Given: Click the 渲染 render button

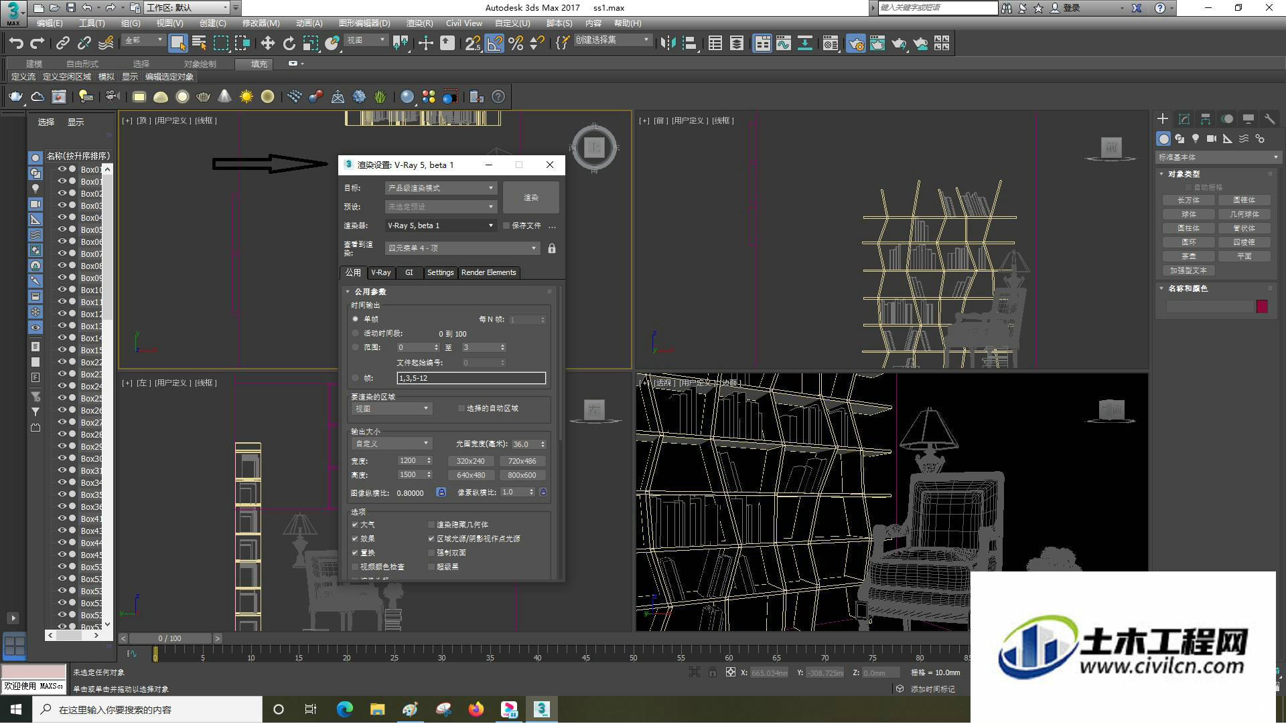Looking at the screenshot, I should coord(530,197).
